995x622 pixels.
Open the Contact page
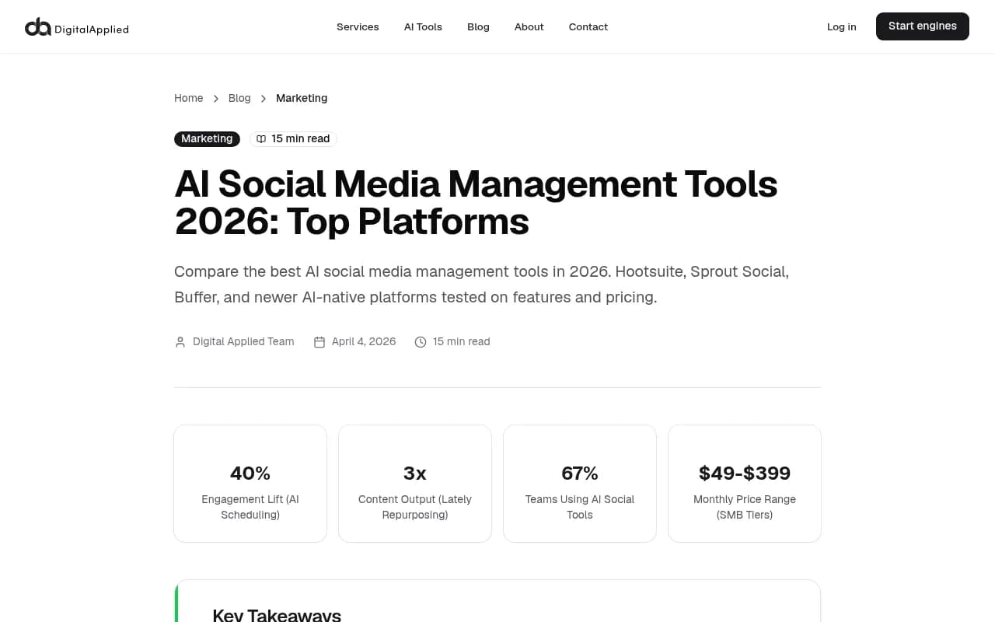pos(588,26)
